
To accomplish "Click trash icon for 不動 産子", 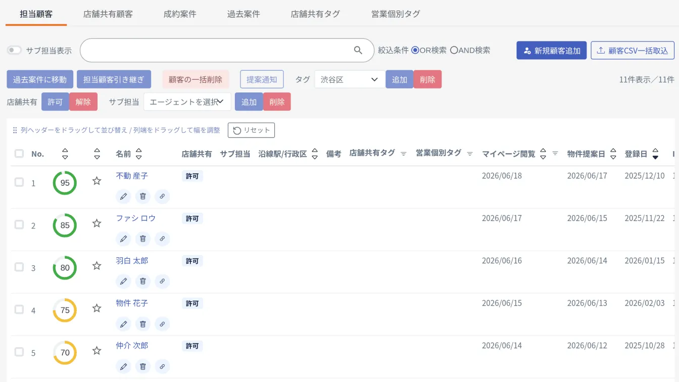I will point(143,197).
